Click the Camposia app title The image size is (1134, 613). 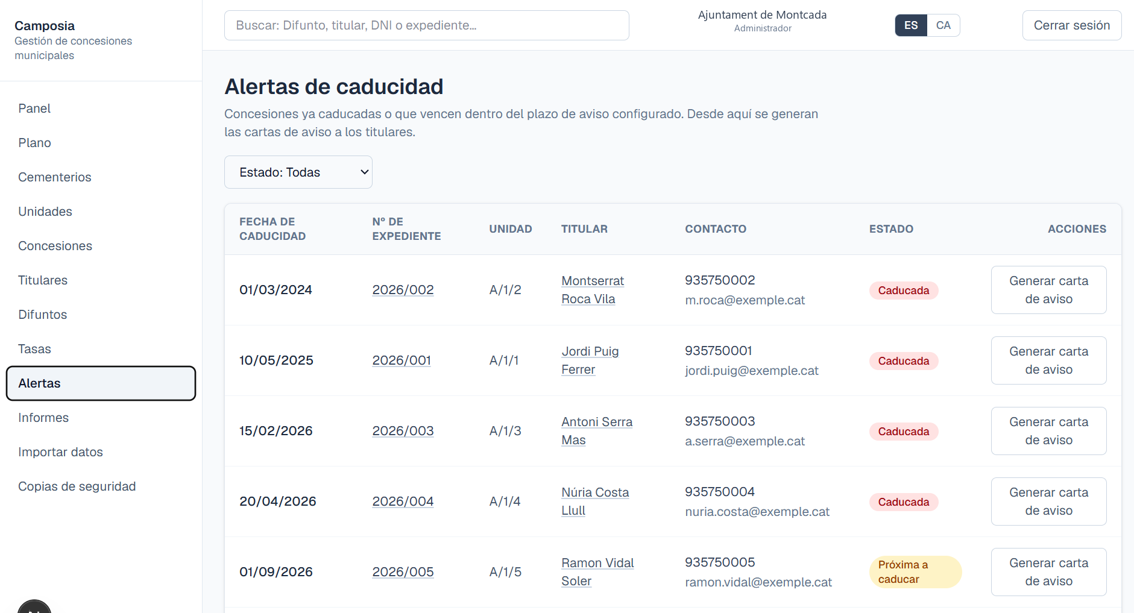coord(45,26)
